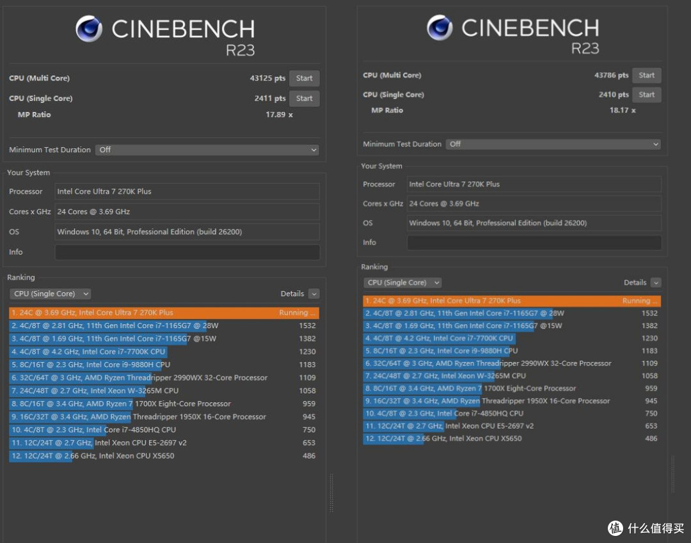
Task: Open the CPU (Single Core) ranking dropdown in the left window
Action: pyautogui.click(x=51, y=294)
